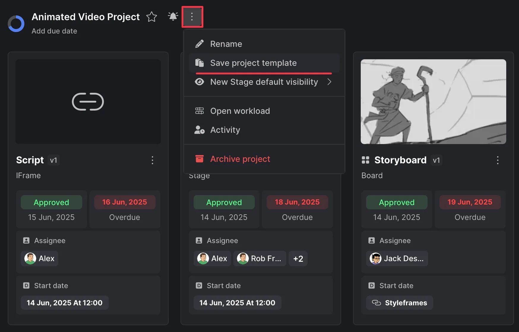Open the Script card options menu

pos(152,160)
